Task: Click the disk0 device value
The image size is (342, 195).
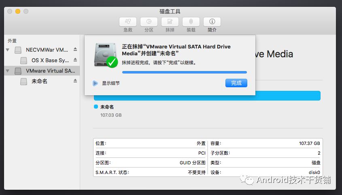Action: pyautogui.click(x=314, y=172)
